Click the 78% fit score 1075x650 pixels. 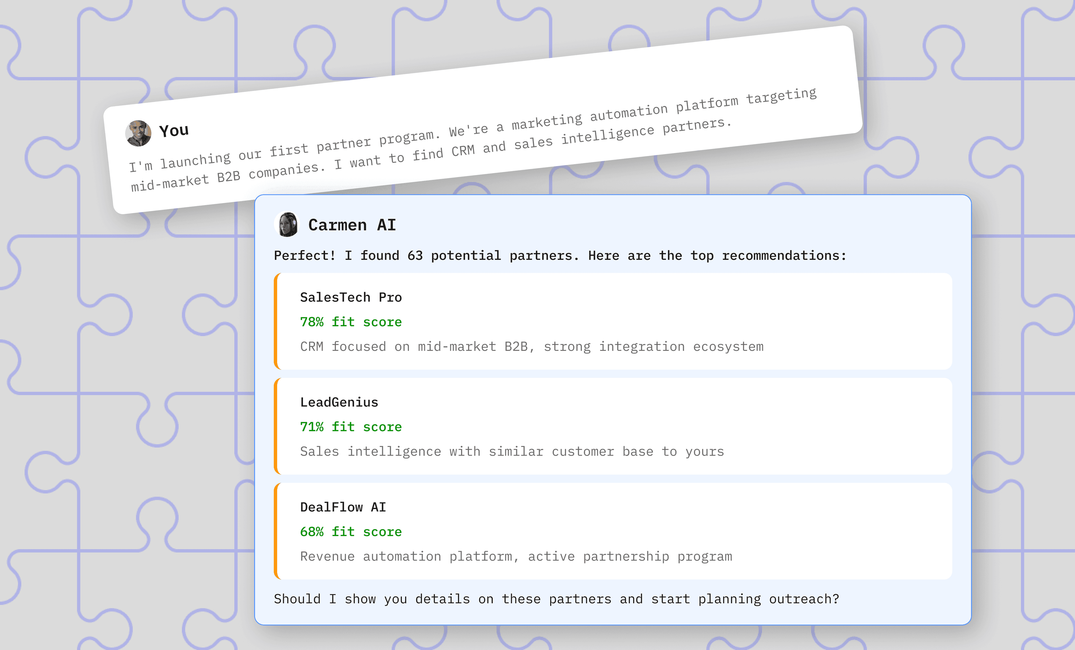(351, 322)
